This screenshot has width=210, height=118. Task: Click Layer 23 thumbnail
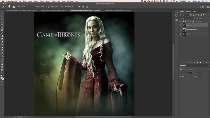184,25
